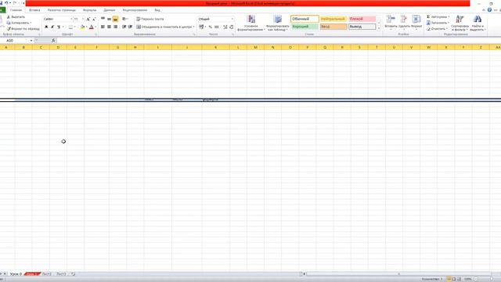Screen dimensions: 501x282
Task: Apply the Ввод (Input) cell style
Action: pyautogui.click(x=333, y=27)
